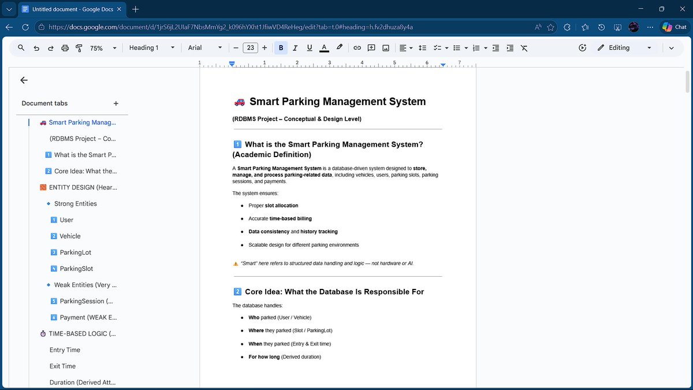Go to 'Entry Time' outline item
Viewport: 693px width, 390px height.
click(65, 350)
